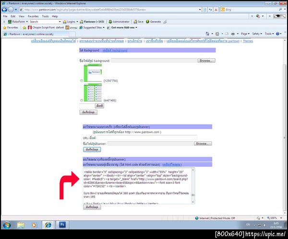Click the link beside the background header
This screenshot has width=288, height=239.
tap(115, 50)
